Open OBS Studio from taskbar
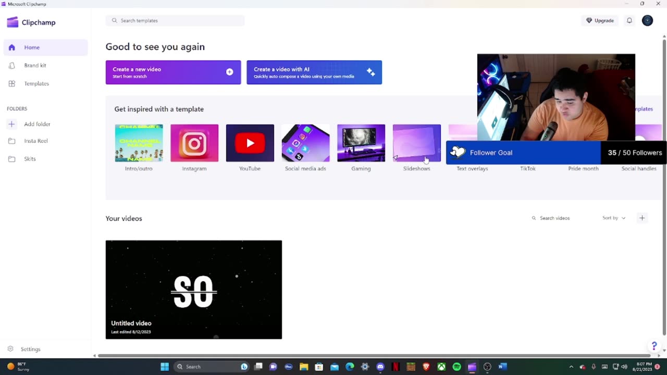The height and width of the screenshot is (375, 667). [487, 367]
